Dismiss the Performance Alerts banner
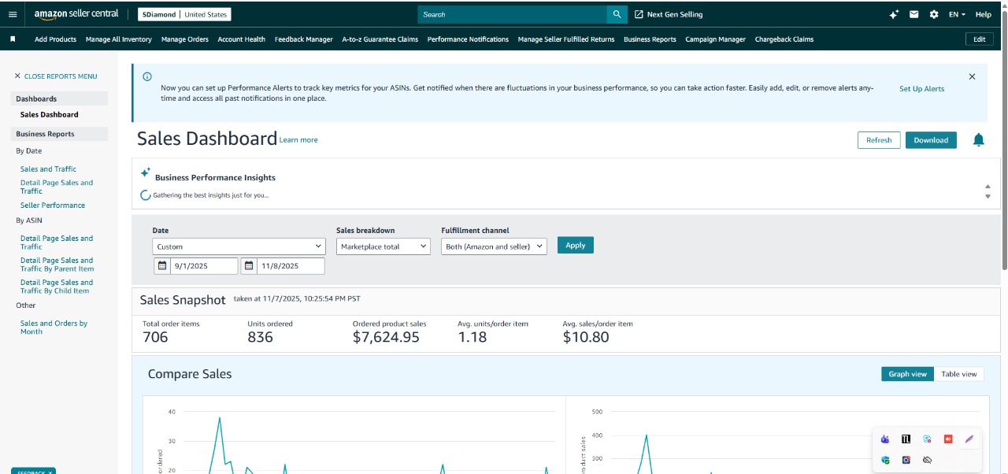1008x474 pixels. tap(972, 77)
